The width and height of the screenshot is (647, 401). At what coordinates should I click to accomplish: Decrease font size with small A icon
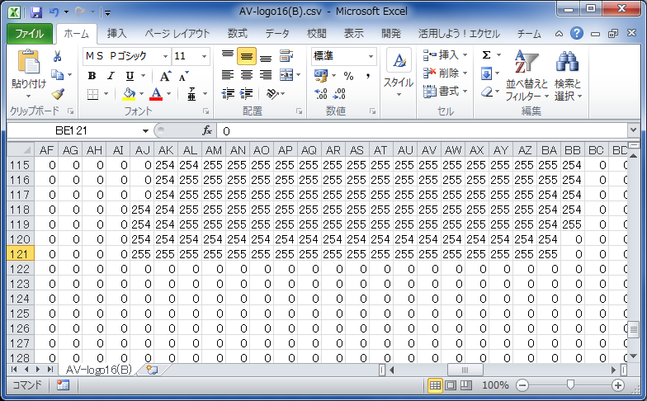click(x=183, y=76)
